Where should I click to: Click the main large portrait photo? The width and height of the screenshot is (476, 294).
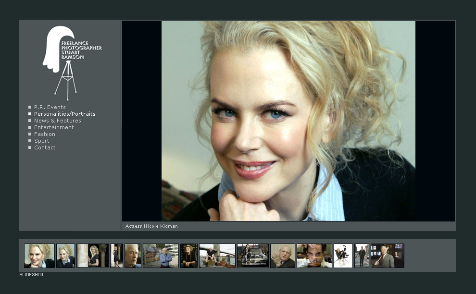point(288,121)
